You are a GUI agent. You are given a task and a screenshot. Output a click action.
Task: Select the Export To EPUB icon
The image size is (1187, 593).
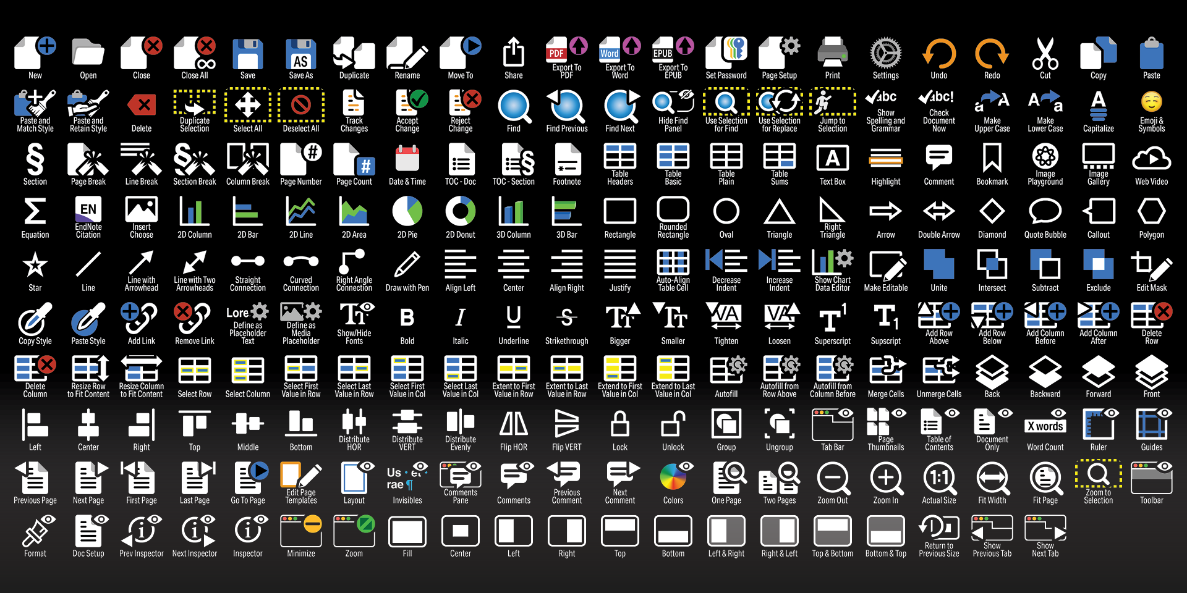[x=673, y=51]
